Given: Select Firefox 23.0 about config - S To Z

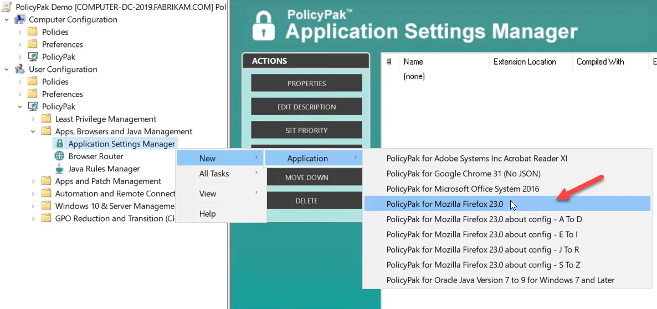Looking at the screenshot, I should [x=507, y=265].
